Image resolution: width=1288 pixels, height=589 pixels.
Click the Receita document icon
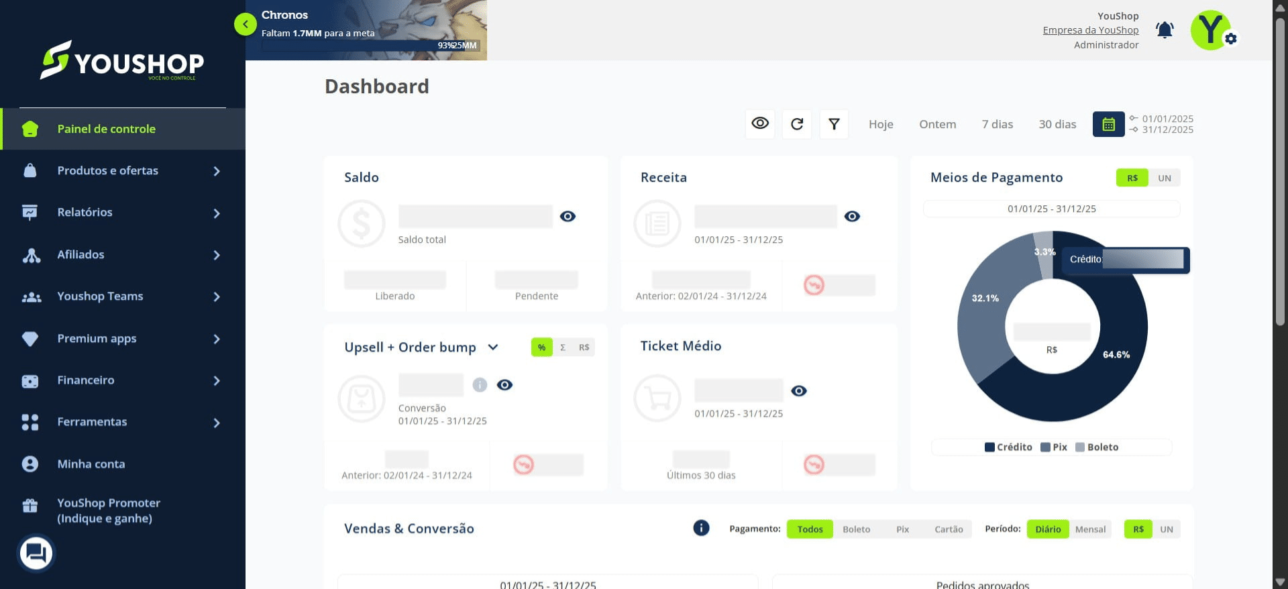coord(657,223)
